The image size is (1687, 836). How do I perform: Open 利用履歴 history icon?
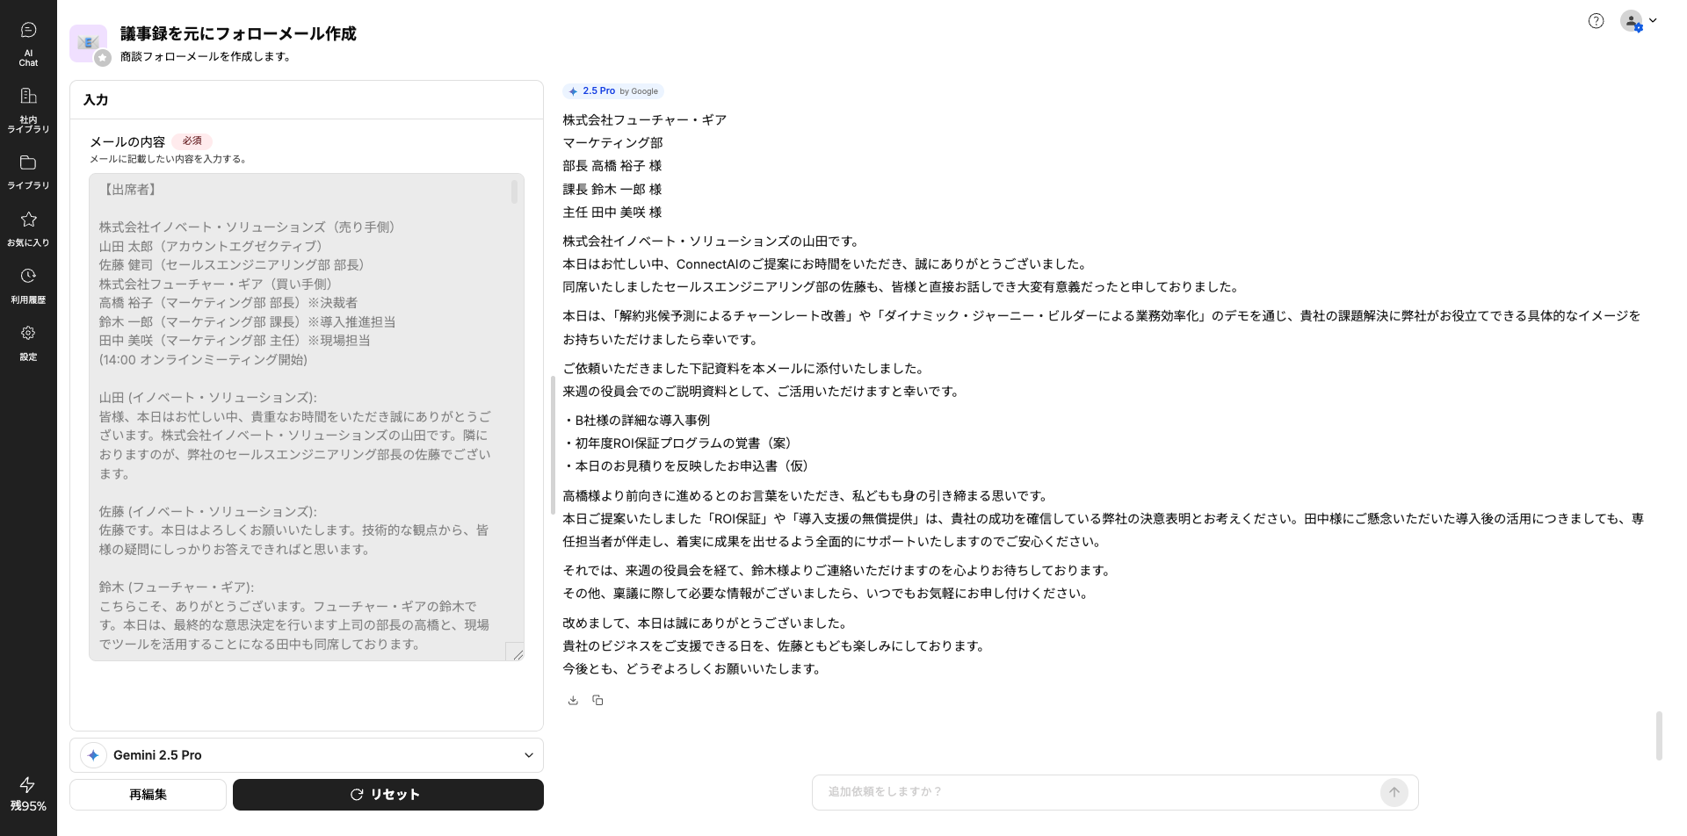coord(28,285)
